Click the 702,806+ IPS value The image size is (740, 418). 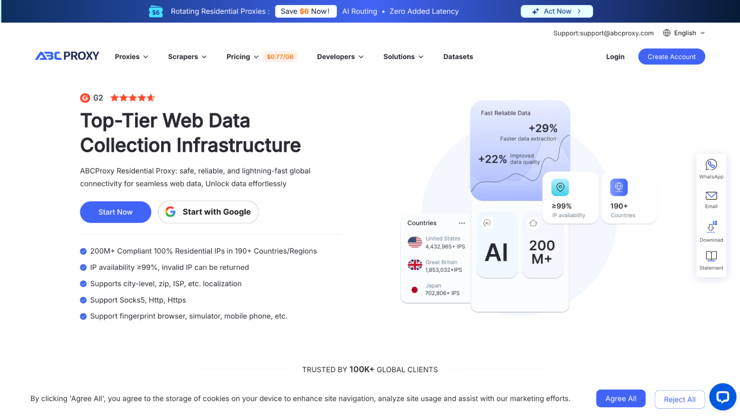tap(442, 293)
